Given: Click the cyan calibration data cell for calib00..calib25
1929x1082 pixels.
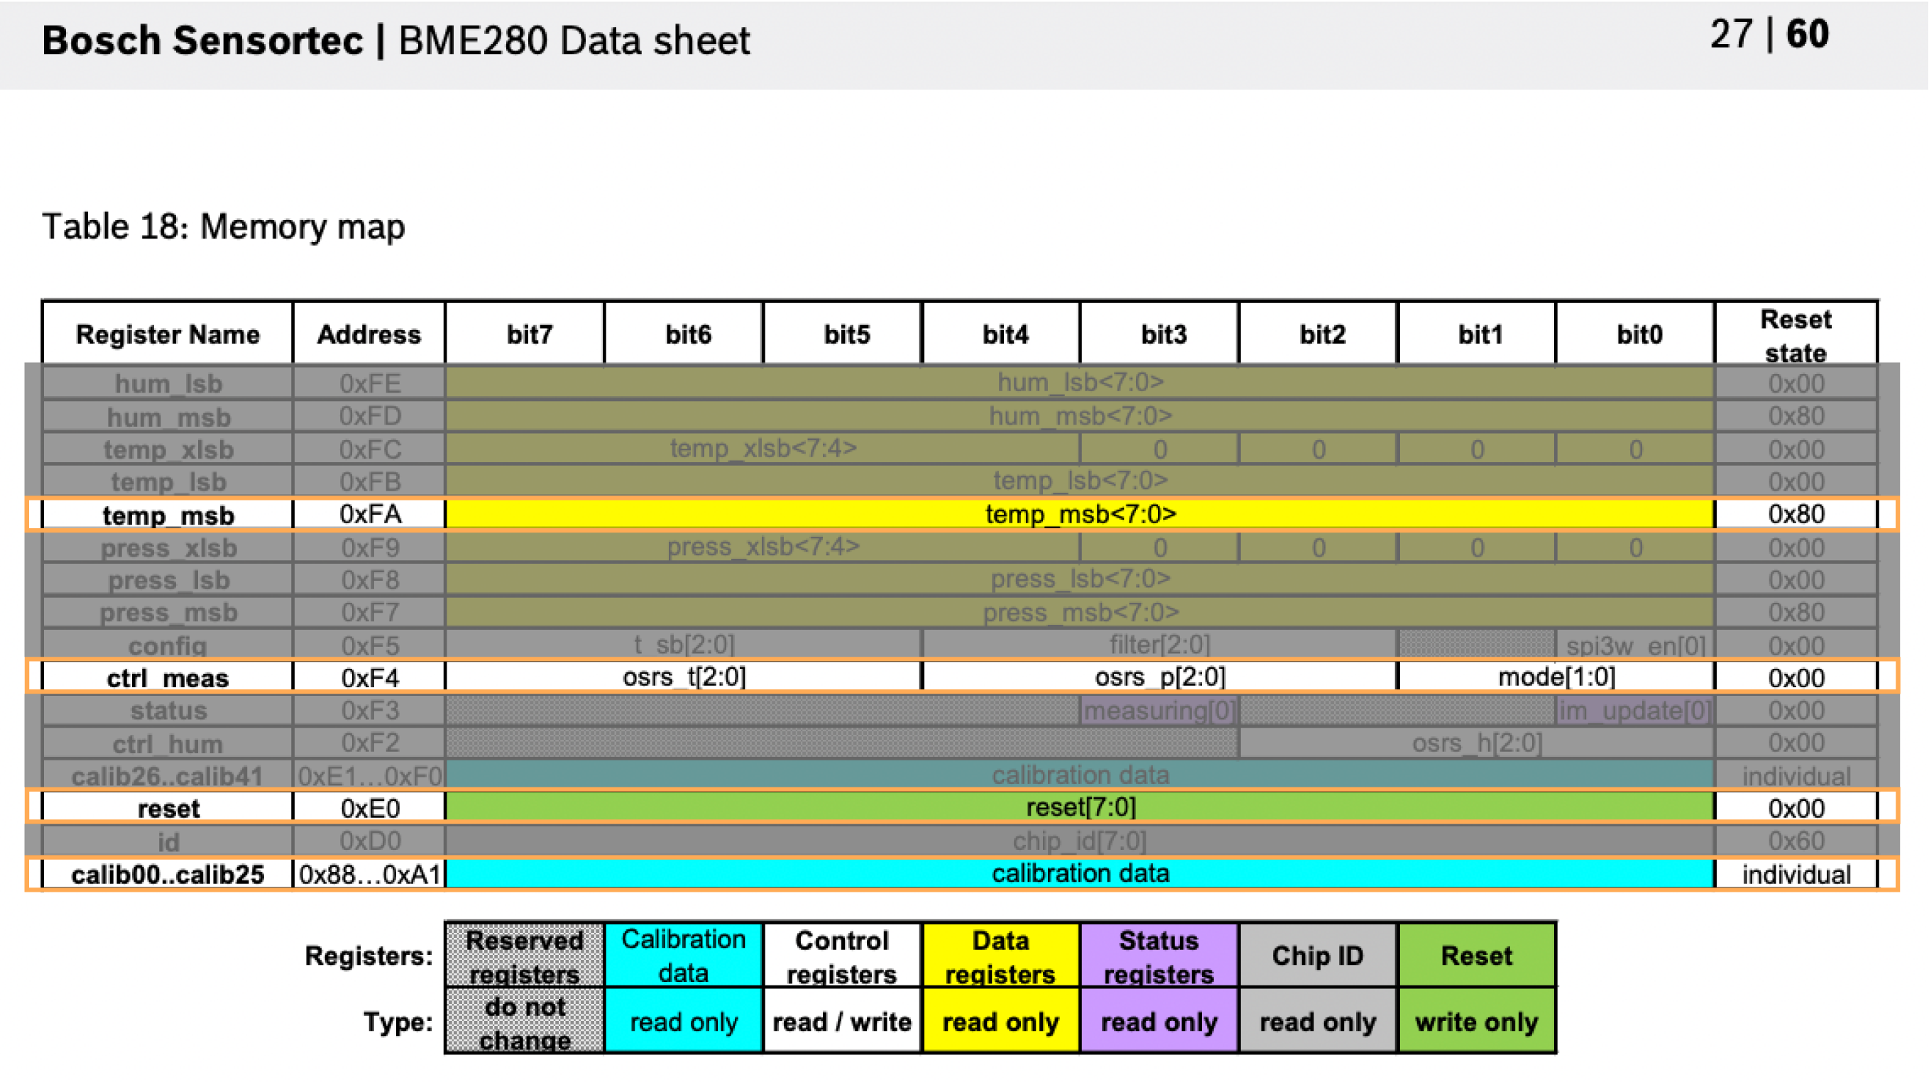Looking at the screenshot, I should [x=1080, y=873].
